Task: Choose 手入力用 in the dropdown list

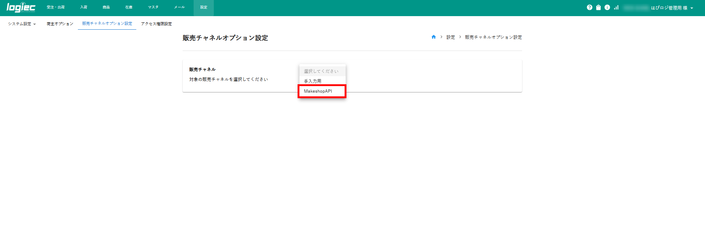Action: pyautogui.click(x=313, y=81)
